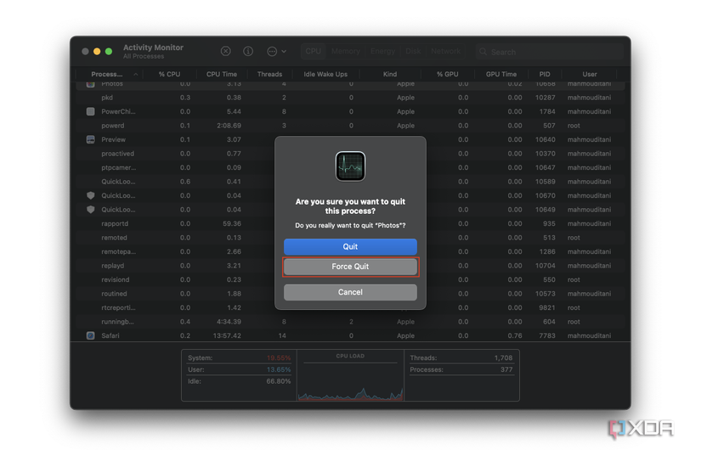
Task: Select the Preview process icon
Action: pos(90,139)
